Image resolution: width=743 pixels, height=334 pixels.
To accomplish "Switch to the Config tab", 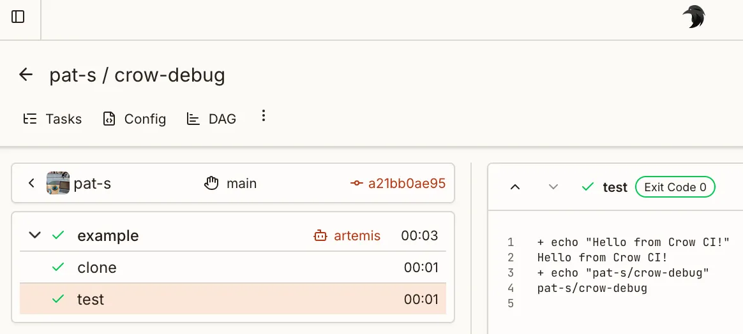I will pos(135,119).
